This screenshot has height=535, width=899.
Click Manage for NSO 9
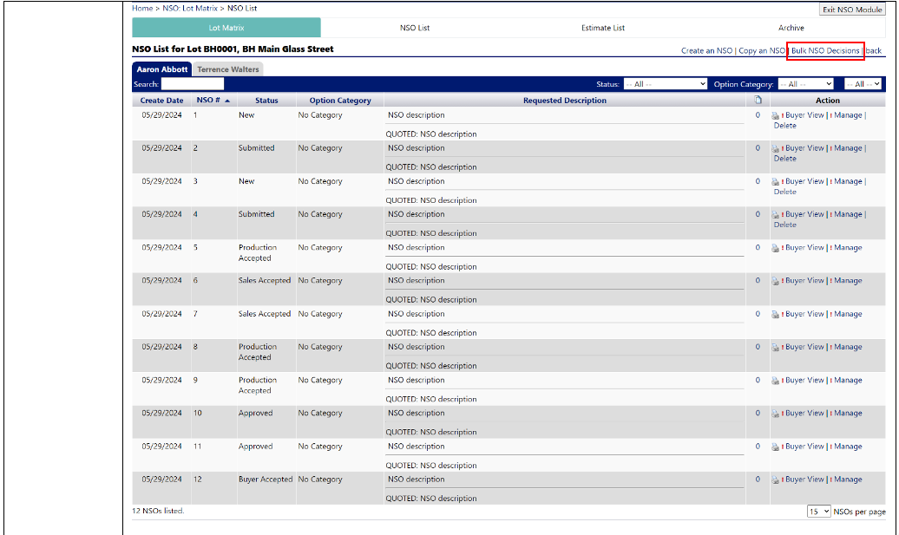click(848, 380)
